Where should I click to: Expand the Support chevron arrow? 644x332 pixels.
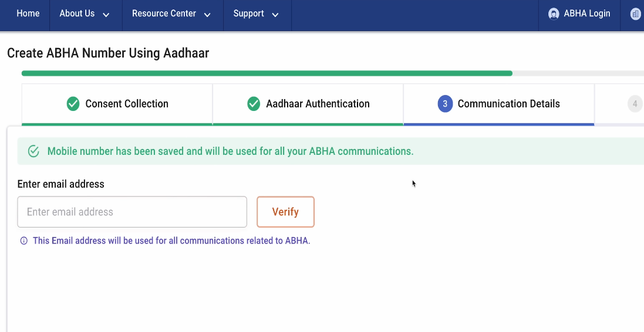(275, 15)
